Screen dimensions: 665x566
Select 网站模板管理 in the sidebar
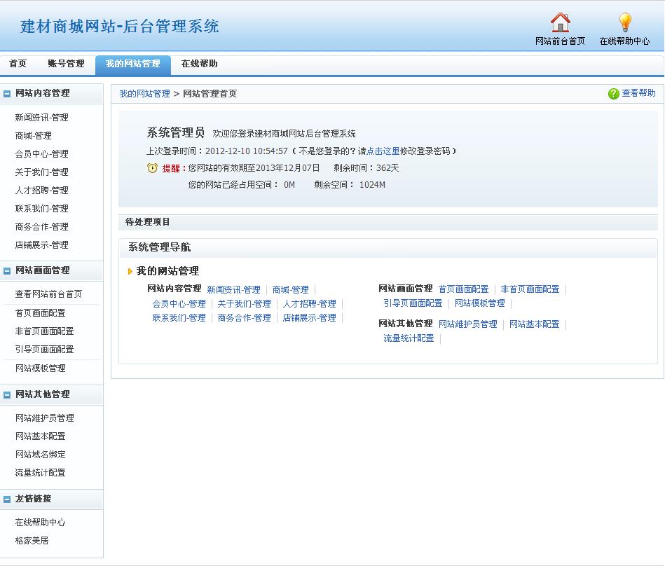pos(40,368)
